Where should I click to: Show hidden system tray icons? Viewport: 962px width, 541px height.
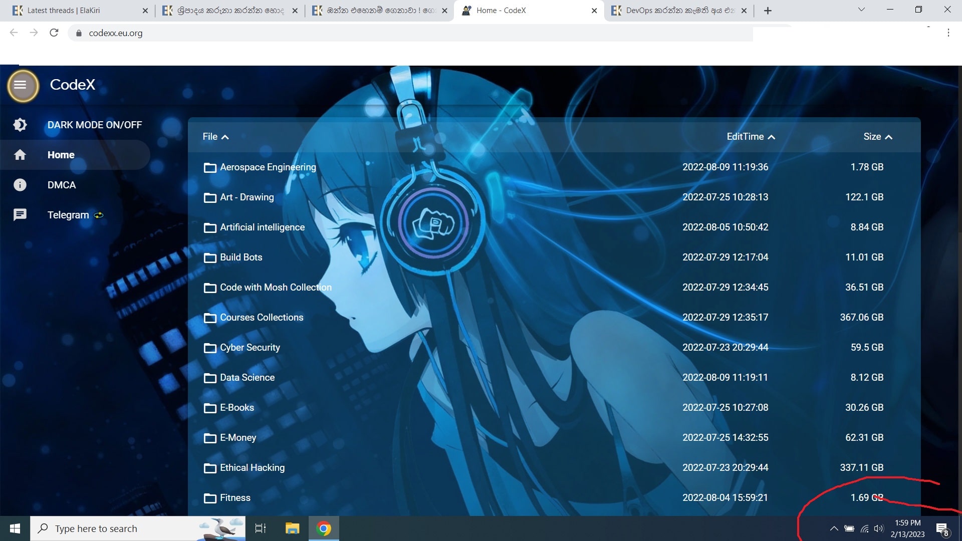coord(834,528)
